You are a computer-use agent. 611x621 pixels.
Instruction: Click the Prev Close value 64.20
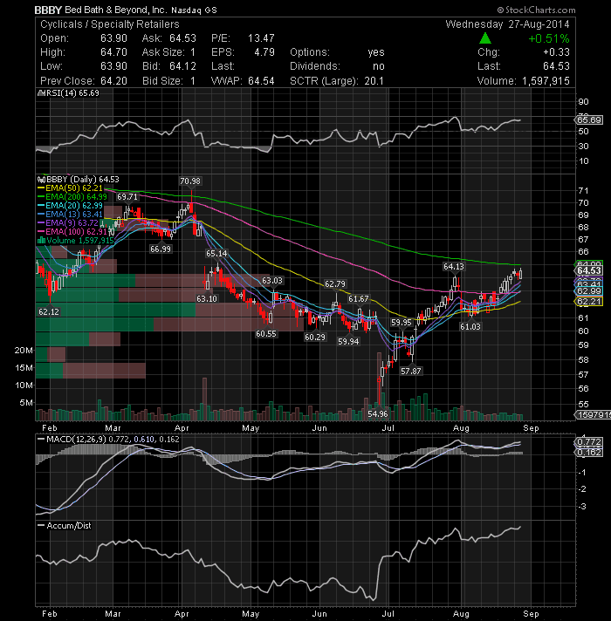tap(113, 81)
